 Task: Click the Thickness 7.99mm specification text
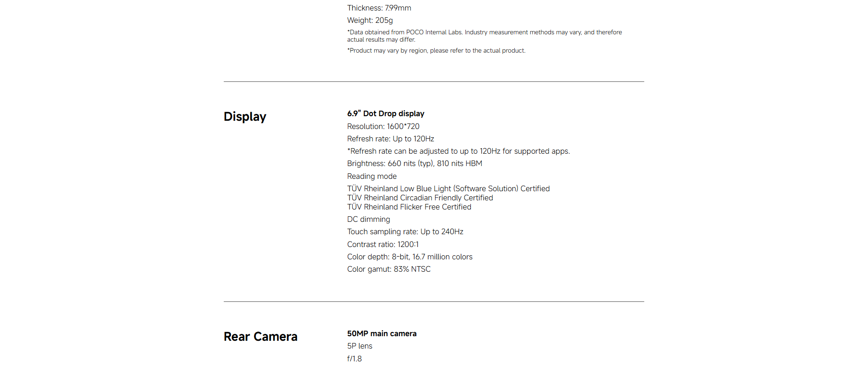coord(379,8)
